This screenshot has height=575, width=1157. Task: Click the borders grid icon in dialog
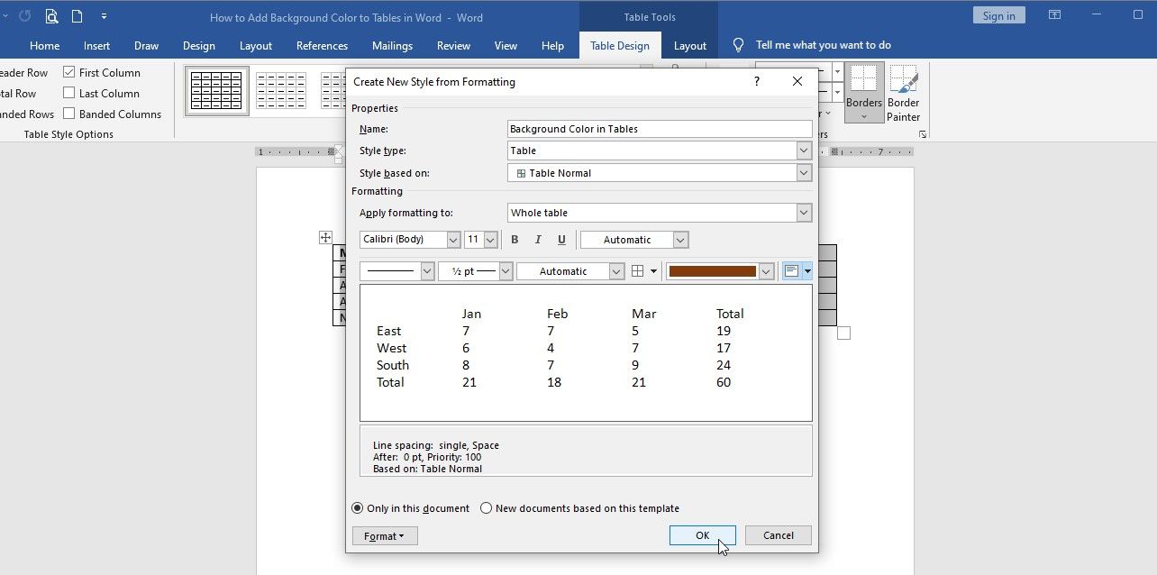click(638, 271)
